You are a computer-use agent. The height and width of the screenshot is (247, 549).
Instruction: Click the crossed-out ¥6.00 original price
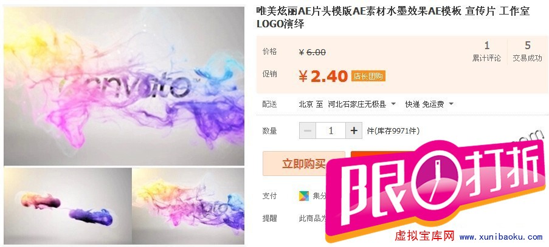(x=312, y=52)
